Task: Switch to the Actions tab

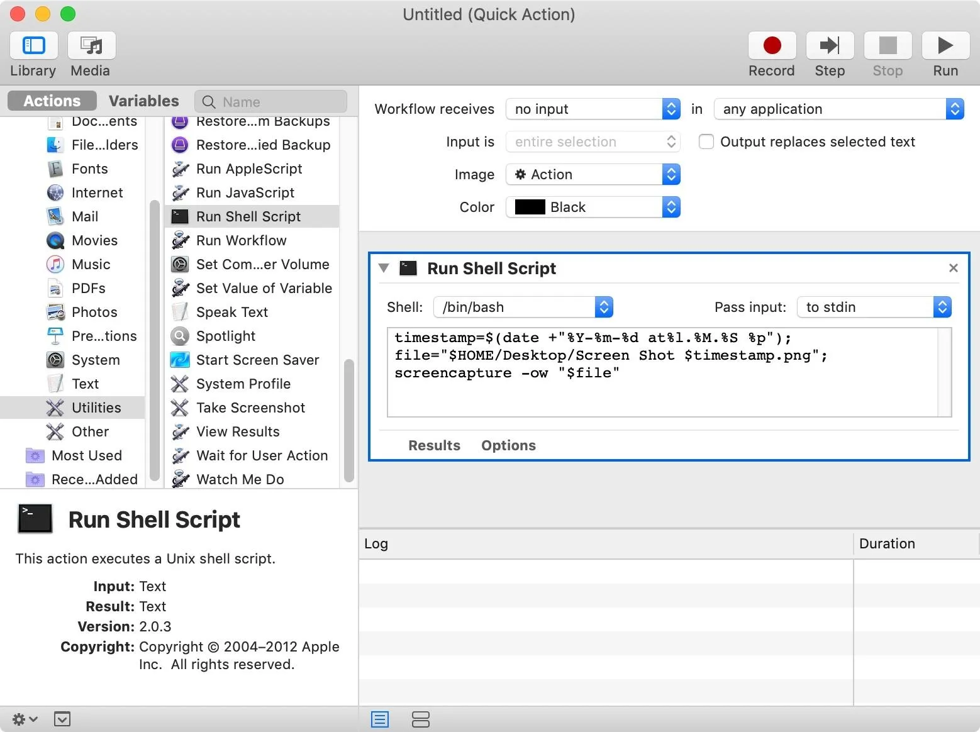Action: [52, 101]
